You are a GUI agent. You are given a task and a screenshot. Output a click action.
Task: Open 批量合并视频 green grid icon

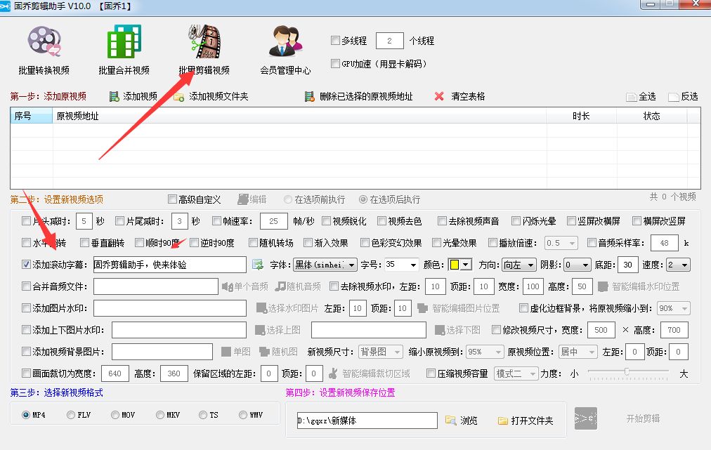pos(124,41)
